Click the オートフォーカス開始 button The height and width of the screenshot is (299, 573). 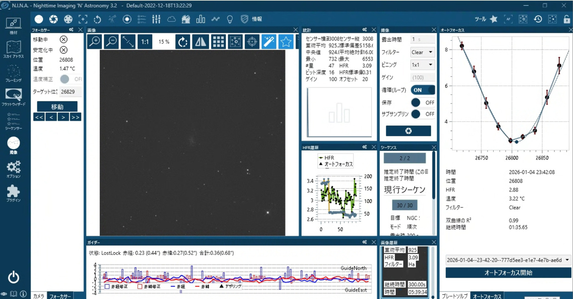(x=508, y=273)
